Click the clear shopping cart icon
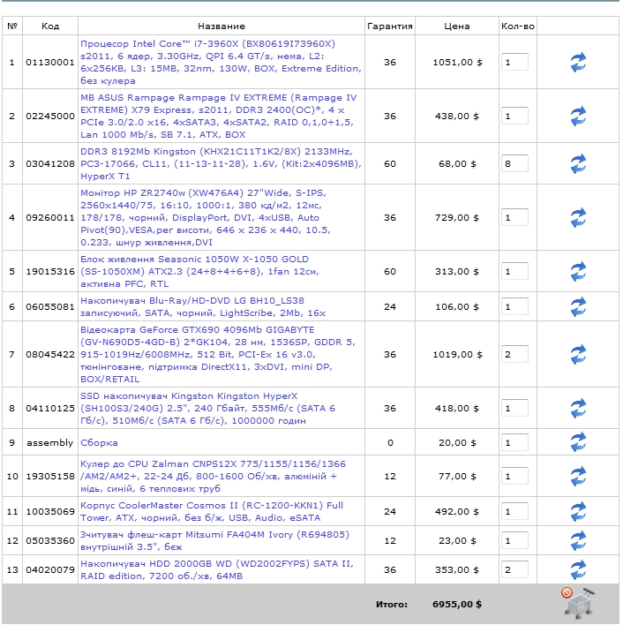The width and height of the screenshot is (623, 625). click(578, 603)
